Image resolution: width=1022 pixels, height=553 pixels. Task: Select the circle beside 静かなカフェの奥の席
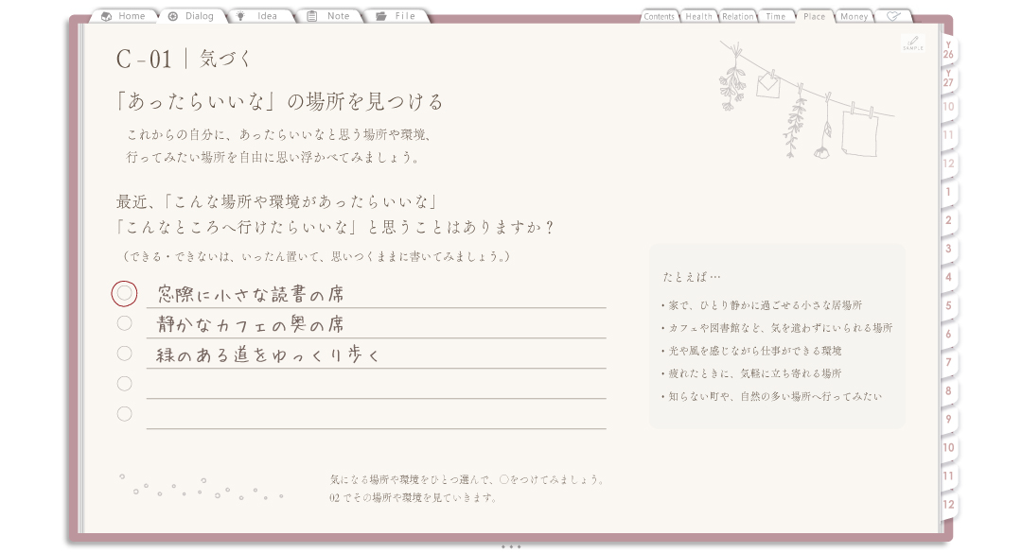pyautogui.click(x=125, y=323)
